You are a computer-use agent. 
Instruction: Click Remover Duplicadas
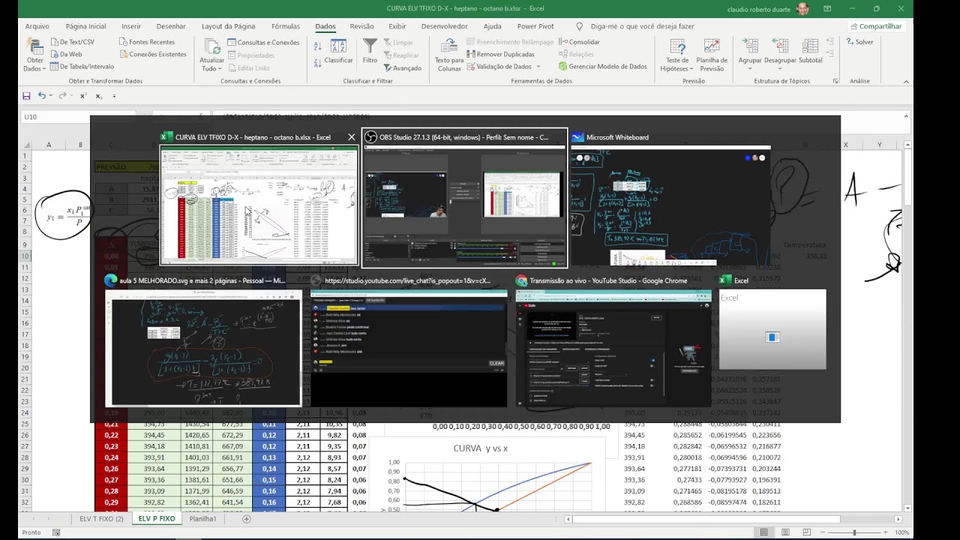click(x=500, y=54)
